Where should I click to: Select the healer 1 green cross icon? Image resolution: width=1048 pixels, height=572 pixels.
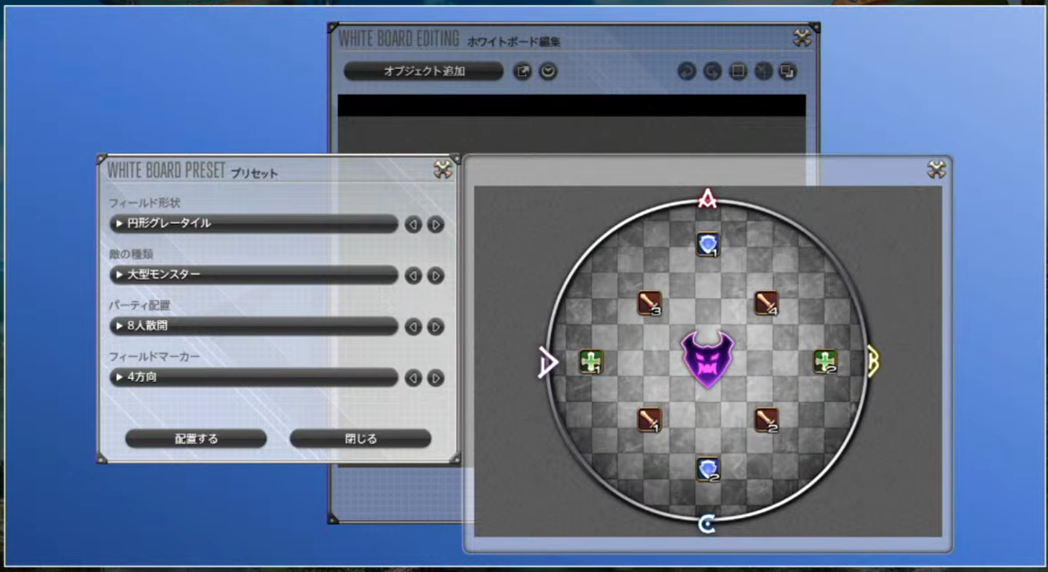pyautogui.click(x=591, y=361)
